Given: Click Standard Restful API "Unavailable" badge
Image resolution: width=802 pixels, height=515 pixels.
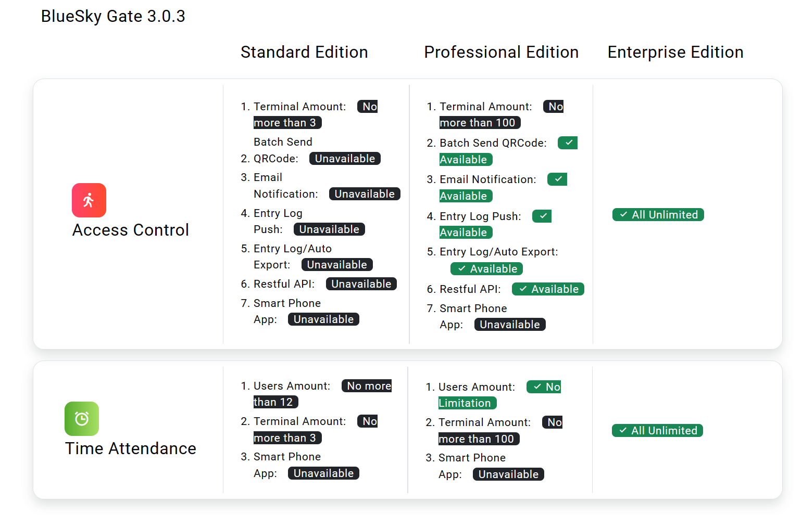Looking at the screenshot, I should [x=361, y=284].
